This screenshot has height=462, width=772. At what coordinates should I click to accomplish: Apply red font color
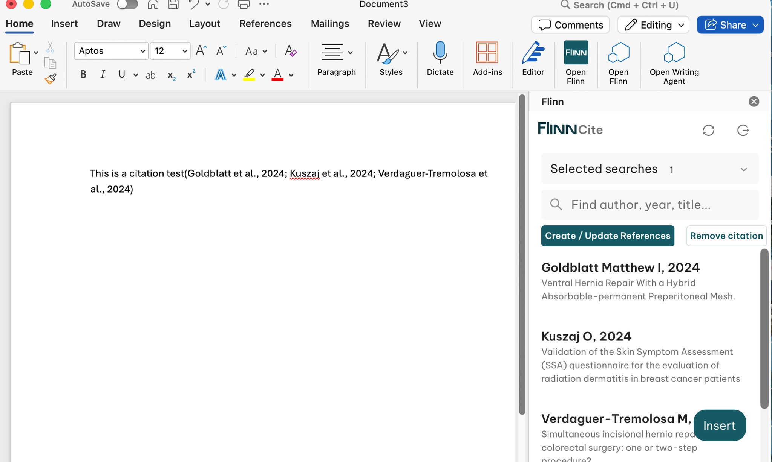277,74
